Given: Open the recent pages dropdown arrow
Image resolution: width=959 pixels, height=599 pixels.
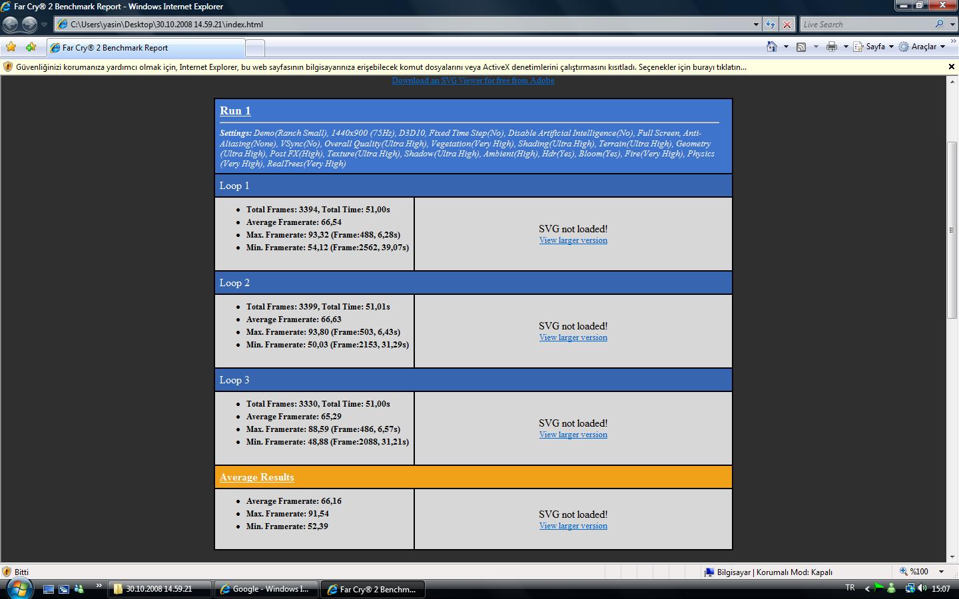Looking at the screenshot, I should 44,25.
